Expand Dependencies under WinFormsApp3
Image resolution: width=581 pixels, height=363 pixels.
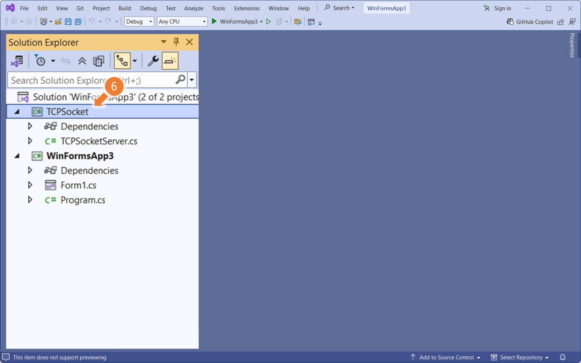coord(30,170)
